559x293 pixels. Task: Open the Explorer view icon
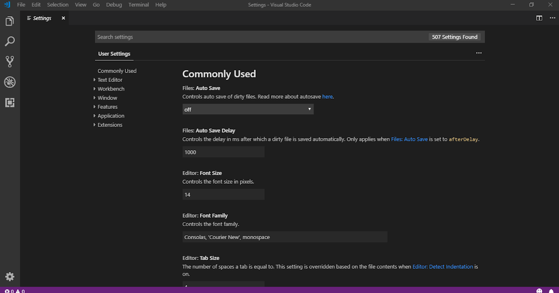pyautogui.click(x=10, y=20)
